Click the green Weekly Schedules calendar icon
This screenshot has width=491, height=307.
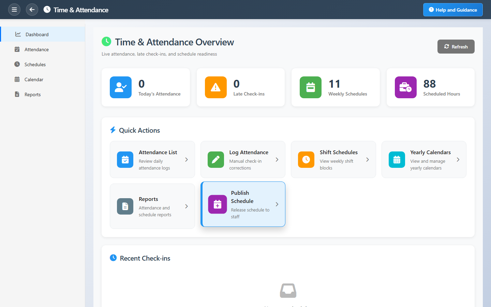(310, 87)
